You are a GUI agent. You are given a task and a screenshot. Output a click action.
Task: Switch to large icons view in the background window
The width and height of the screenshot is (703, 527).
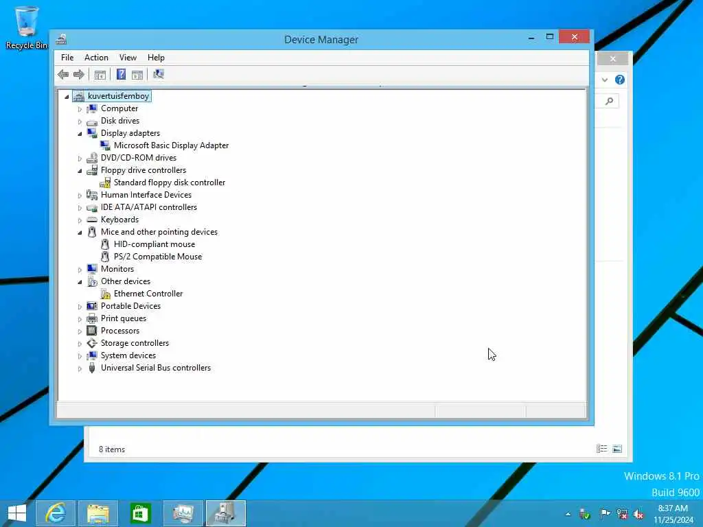[x=617, y=449]
